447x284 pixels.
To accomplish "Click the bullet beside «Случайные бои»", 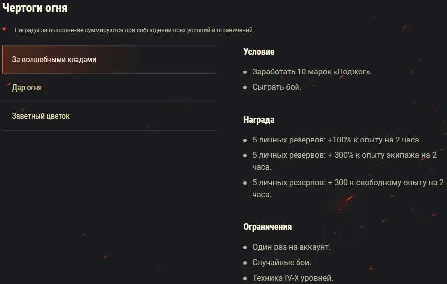I will (245, 263).
